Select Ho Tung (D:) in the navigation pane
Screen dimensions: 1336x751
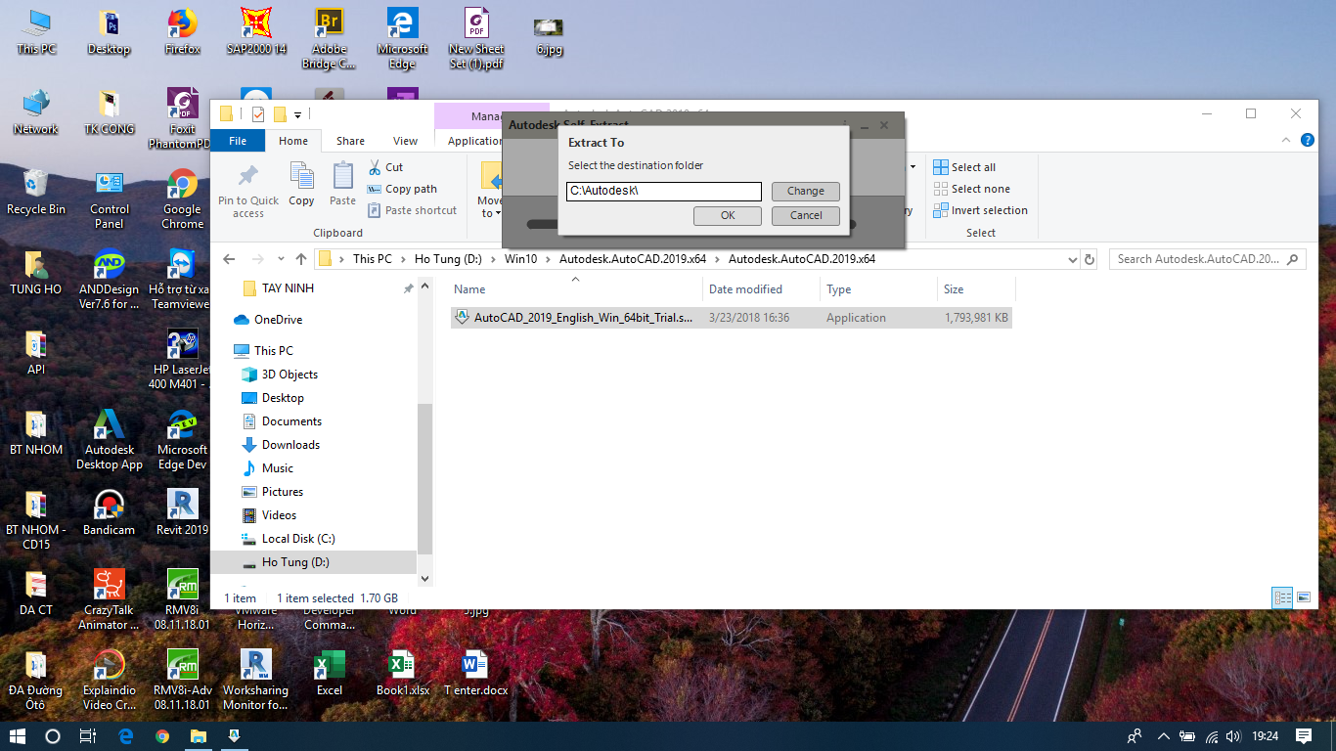313,562
